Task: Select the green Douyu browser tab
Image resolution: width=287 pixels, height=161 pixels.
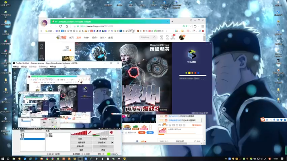Action: tap(110, 21)
